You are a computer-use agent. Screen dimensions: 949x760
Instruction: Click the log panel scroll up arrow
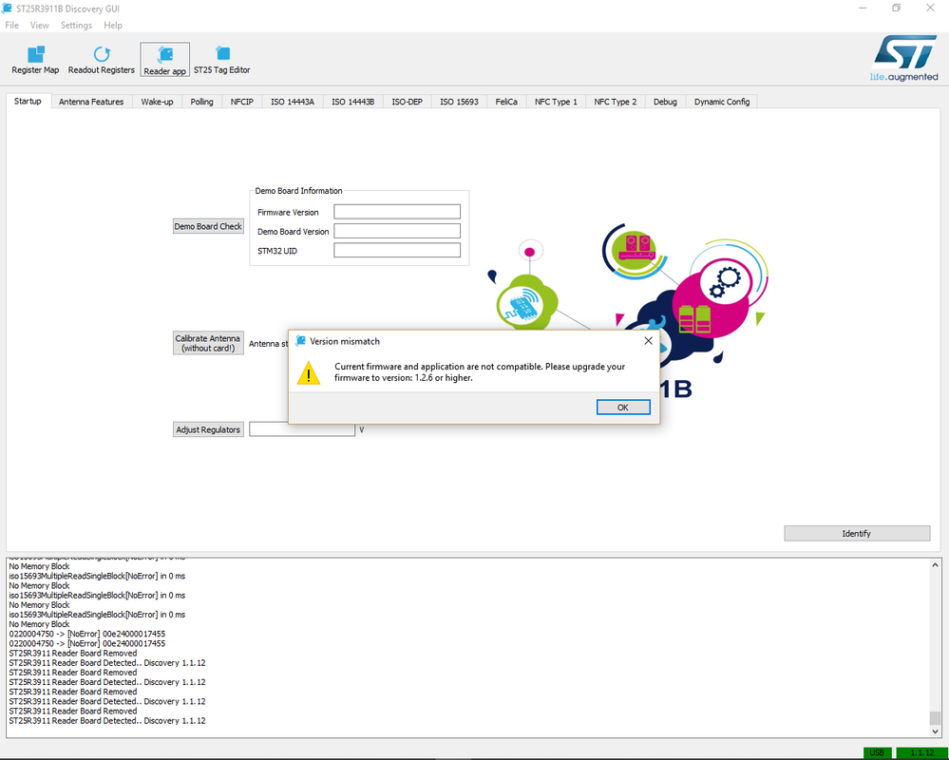click(x=935, y=565)
